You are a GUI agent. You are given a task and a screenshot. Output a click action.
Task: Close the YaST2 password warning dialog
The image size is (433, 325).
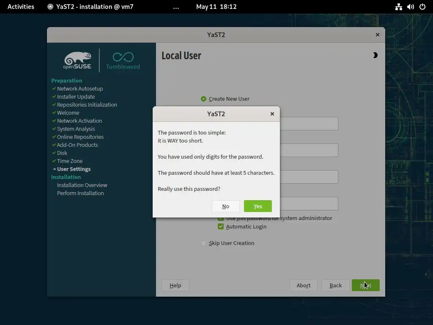point(272,114)
